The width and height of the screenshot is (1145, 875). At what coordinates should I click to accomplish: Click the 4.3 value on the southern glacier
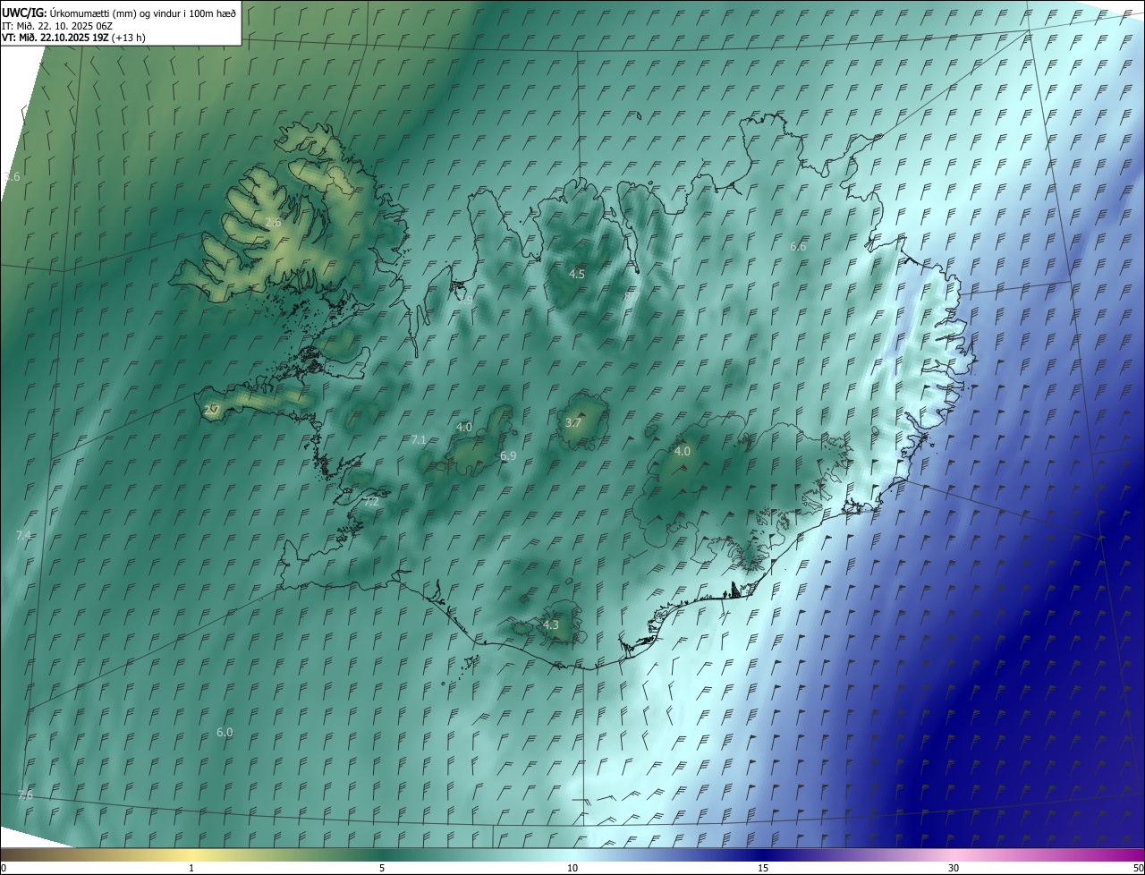551,624
